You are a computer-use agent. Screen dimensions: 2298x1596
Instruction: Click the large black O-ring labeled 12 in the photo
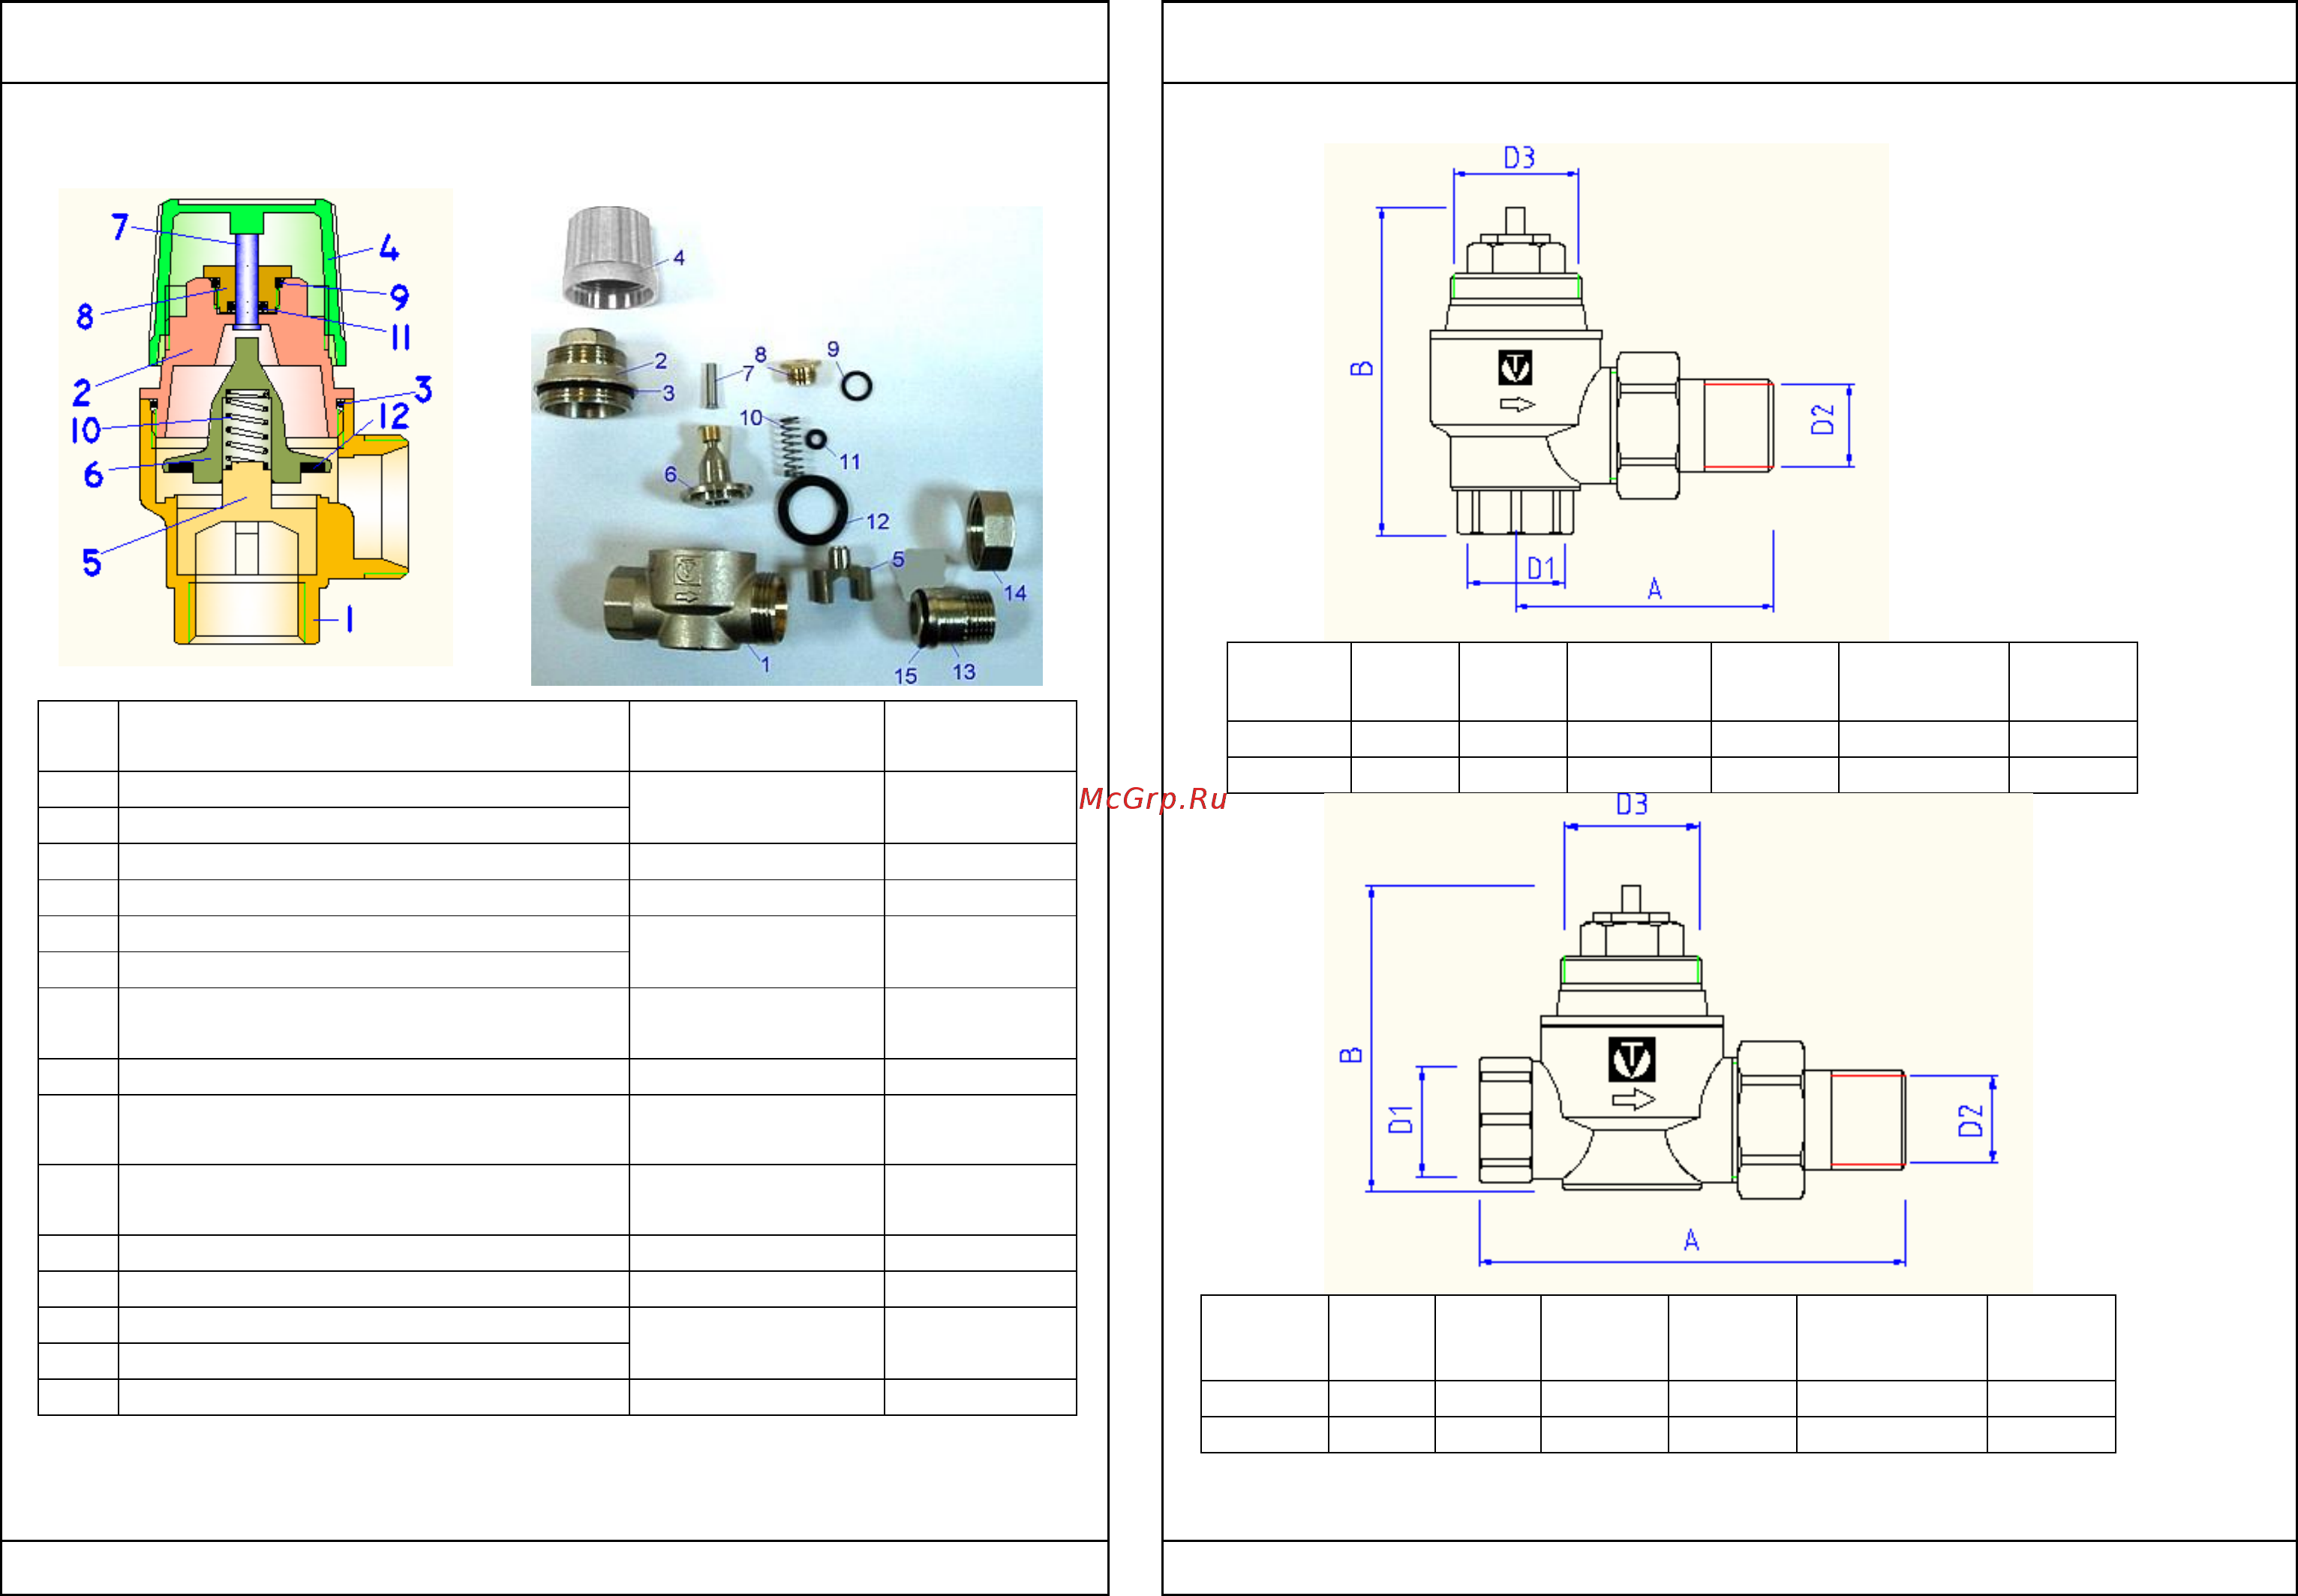[813, 511]
